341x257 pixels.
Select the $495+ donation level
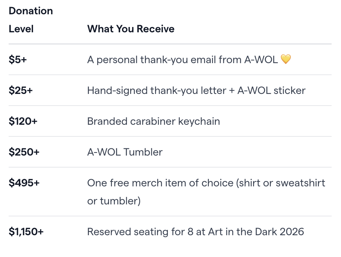point(24,183)
